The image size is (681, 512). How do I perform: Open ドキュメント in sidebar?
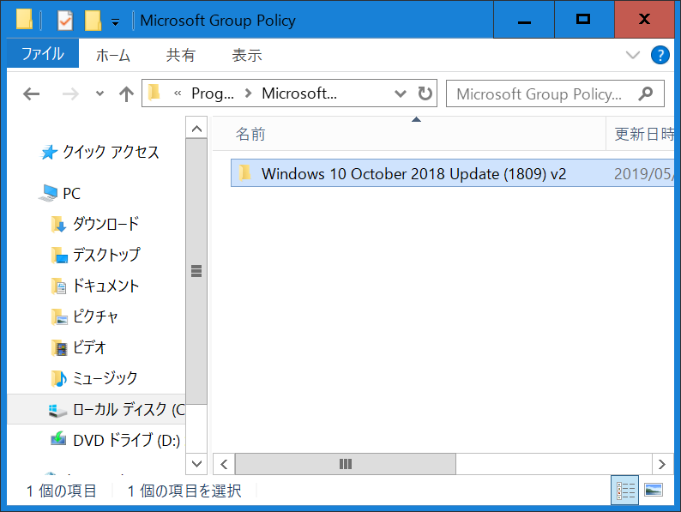pyautogui.click(x=105, y=286)
